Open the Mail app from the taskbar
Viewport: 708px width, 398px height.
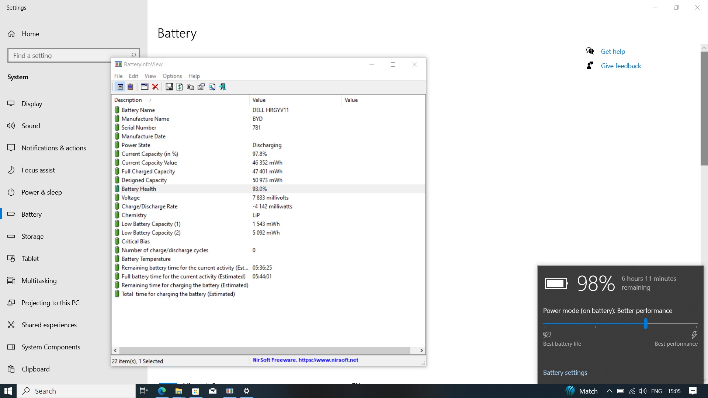[x=213, y=391]
